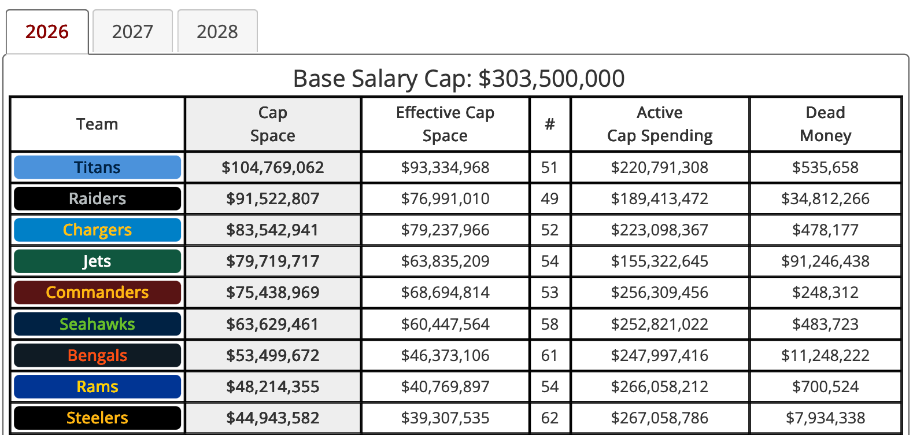
Task: Open the Chargers team page
Action: pos(97,230)
